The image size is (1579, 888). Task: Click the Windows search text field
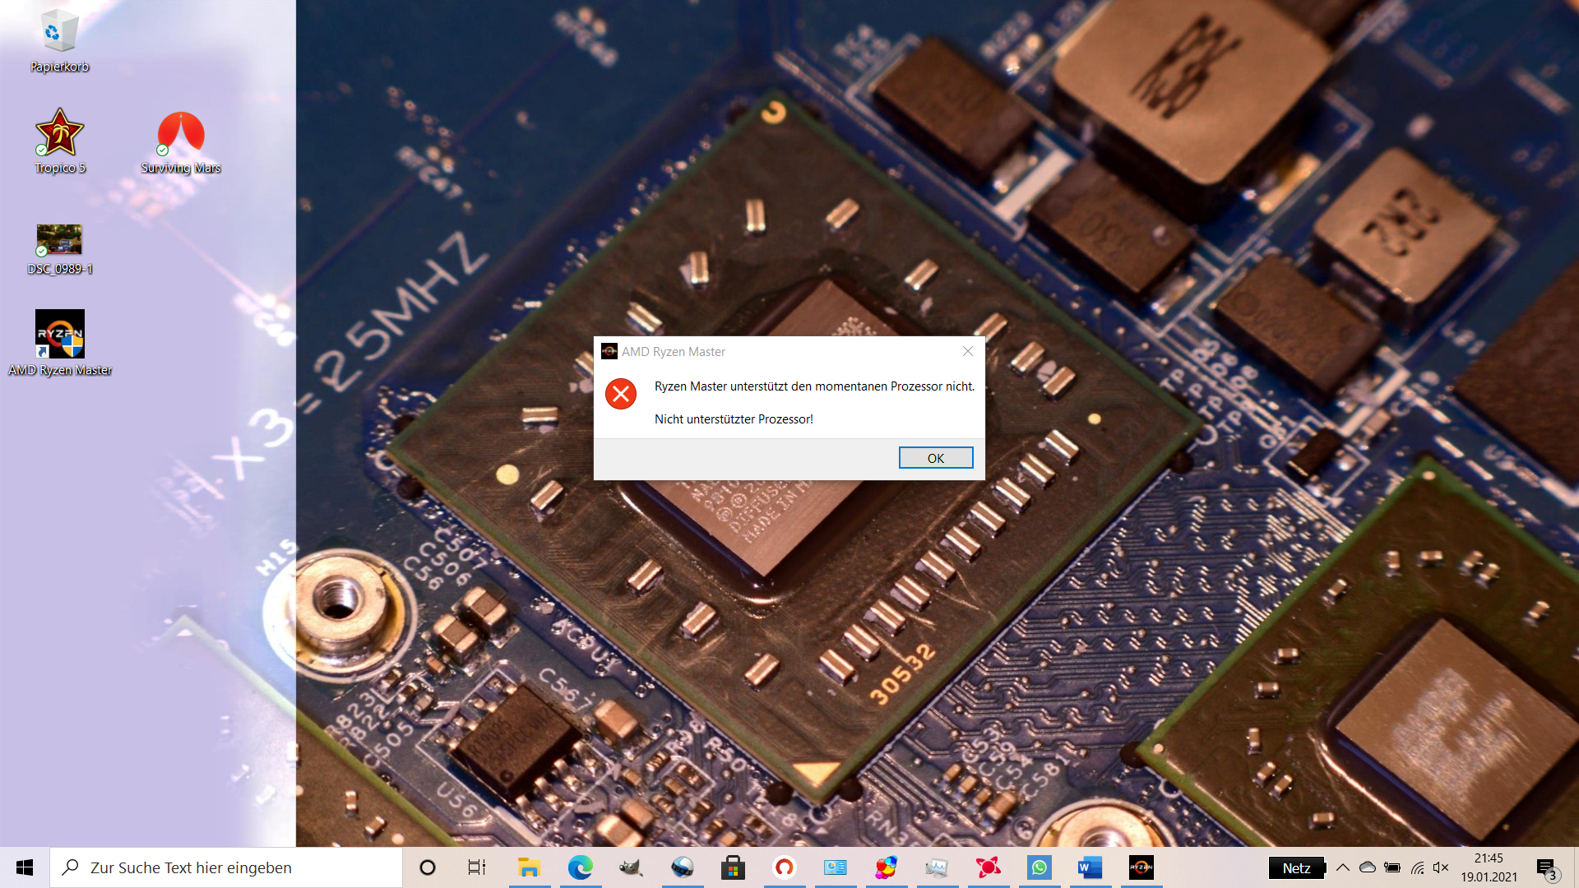point(230,867)
